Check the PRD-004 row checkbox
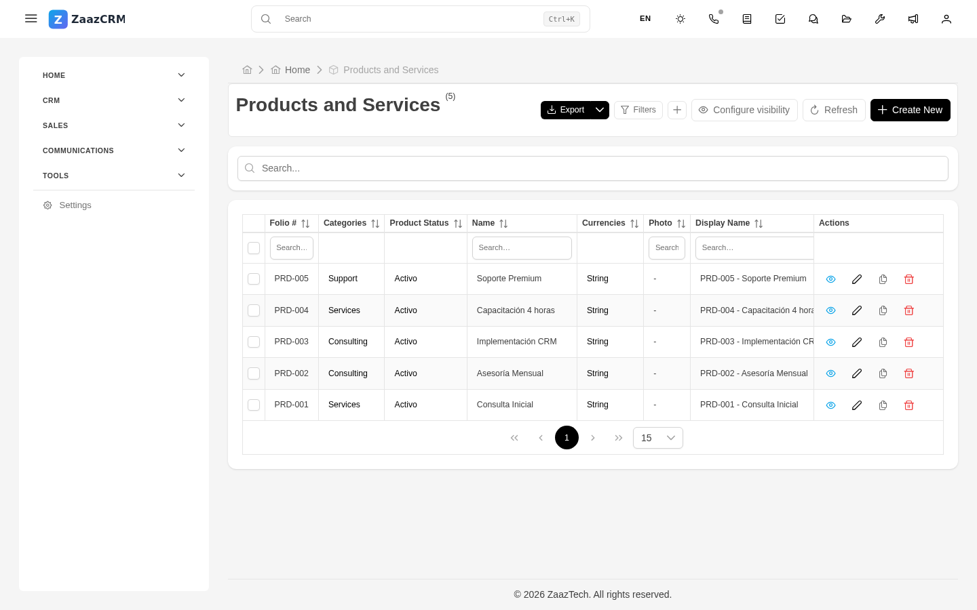This screenshot has width=977, height=610. (x=254, y=310)
